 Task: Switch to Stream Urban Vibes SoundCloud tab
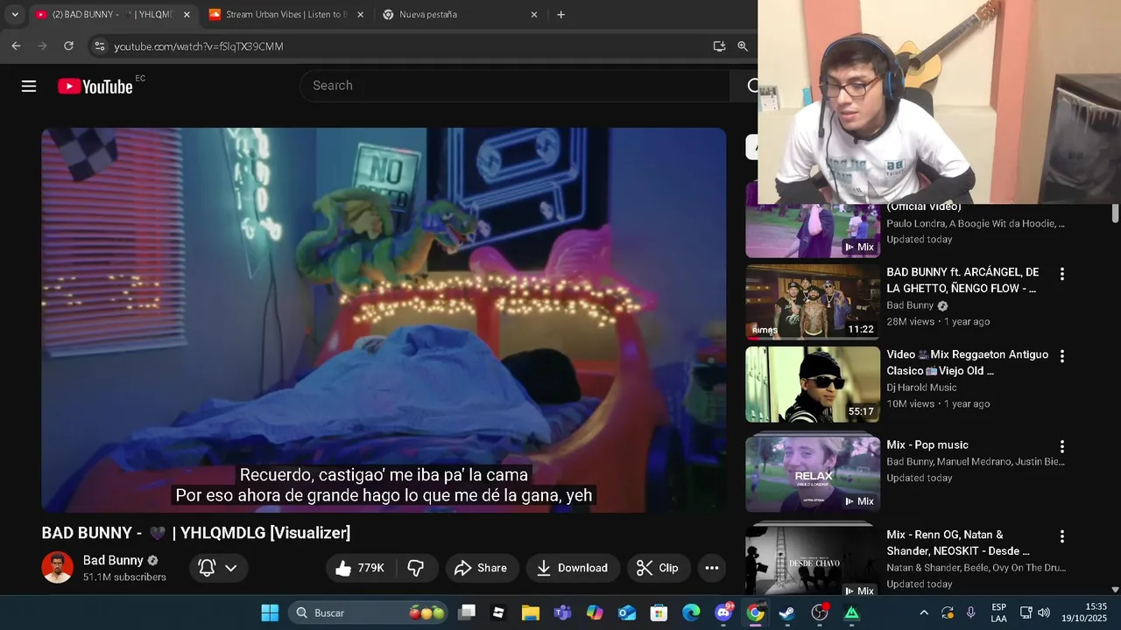(287, 14)
